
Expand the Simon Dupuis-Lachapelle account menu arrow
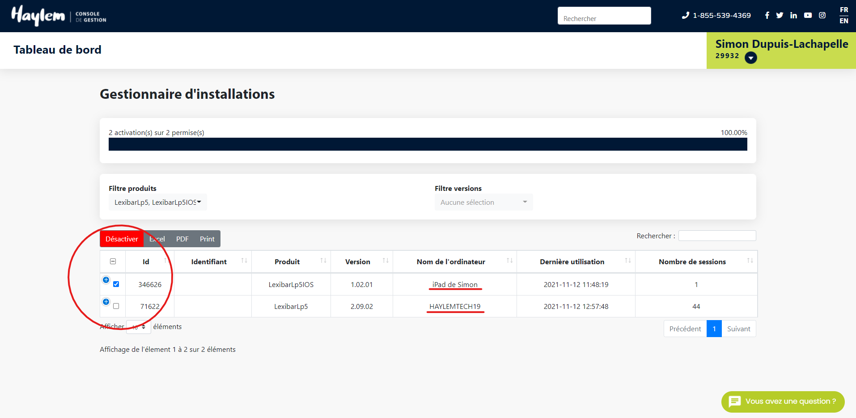pyautogui.click(x=750, y=58)
